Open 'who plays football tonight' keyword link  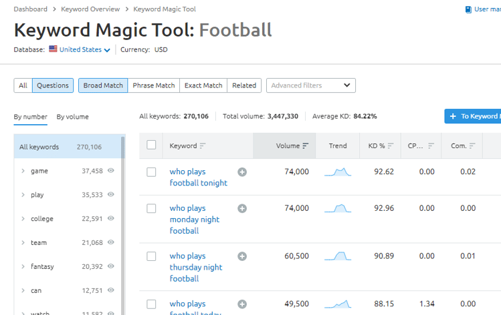(x=199, y=178)
